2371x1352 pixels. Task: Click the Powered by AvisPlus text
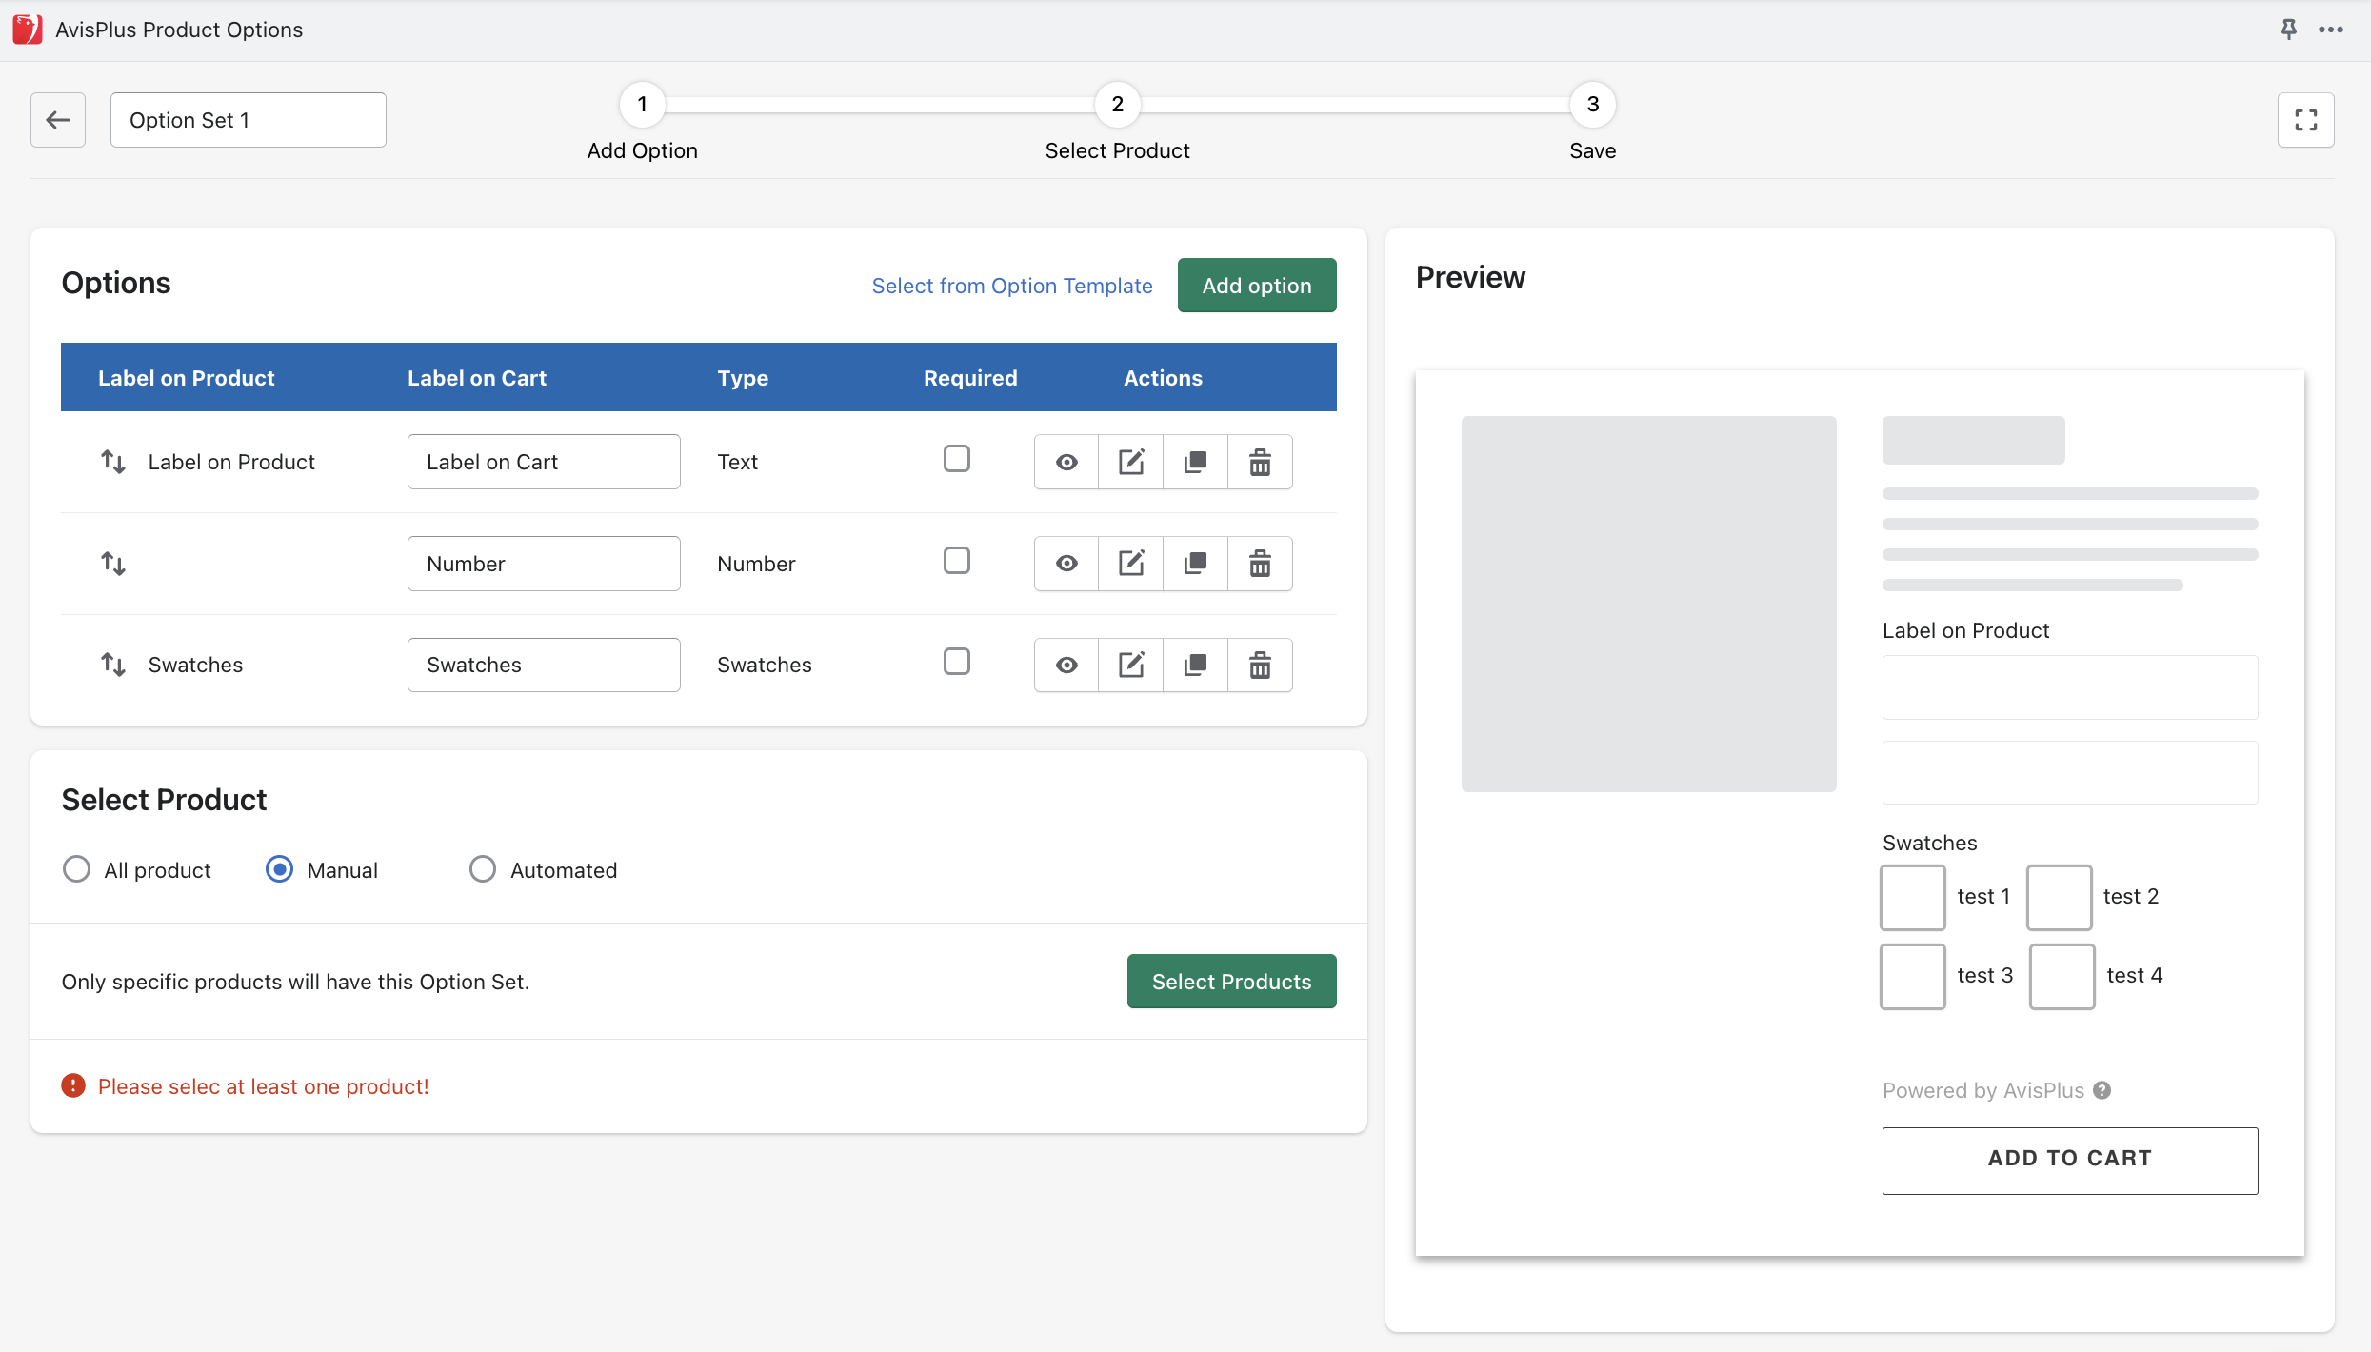coord(1983,1090)
